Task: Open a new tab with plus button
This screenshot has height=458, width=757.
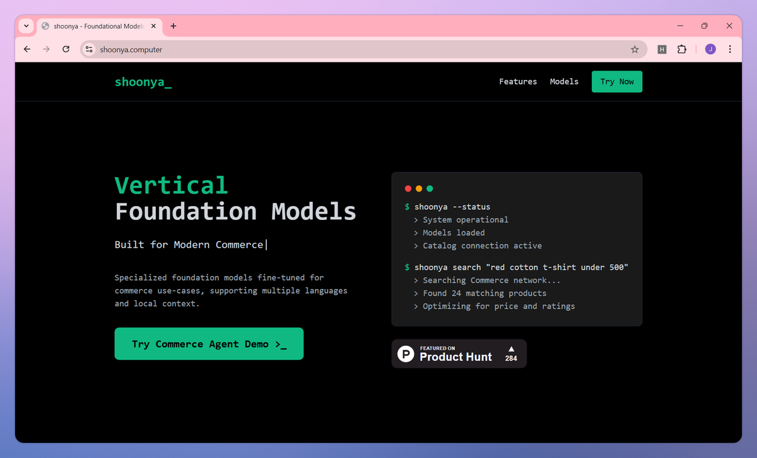Action: (x=173, y=26)
